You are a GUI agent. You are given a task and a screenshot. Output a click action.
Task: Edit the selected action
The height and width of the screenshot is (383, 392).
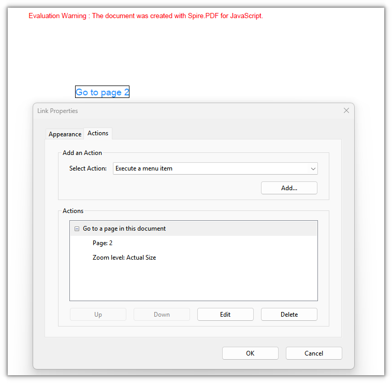225,315
